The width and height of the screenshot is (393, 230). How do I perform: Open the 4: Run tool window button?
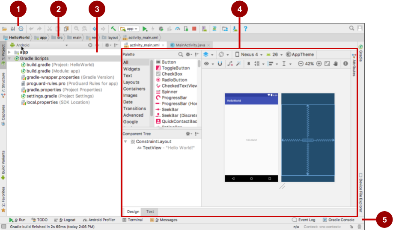click(17, 220)
